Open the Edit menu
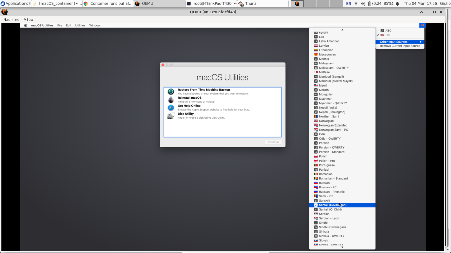The width and height of the screenshot is (451, 253). (68, 25)
